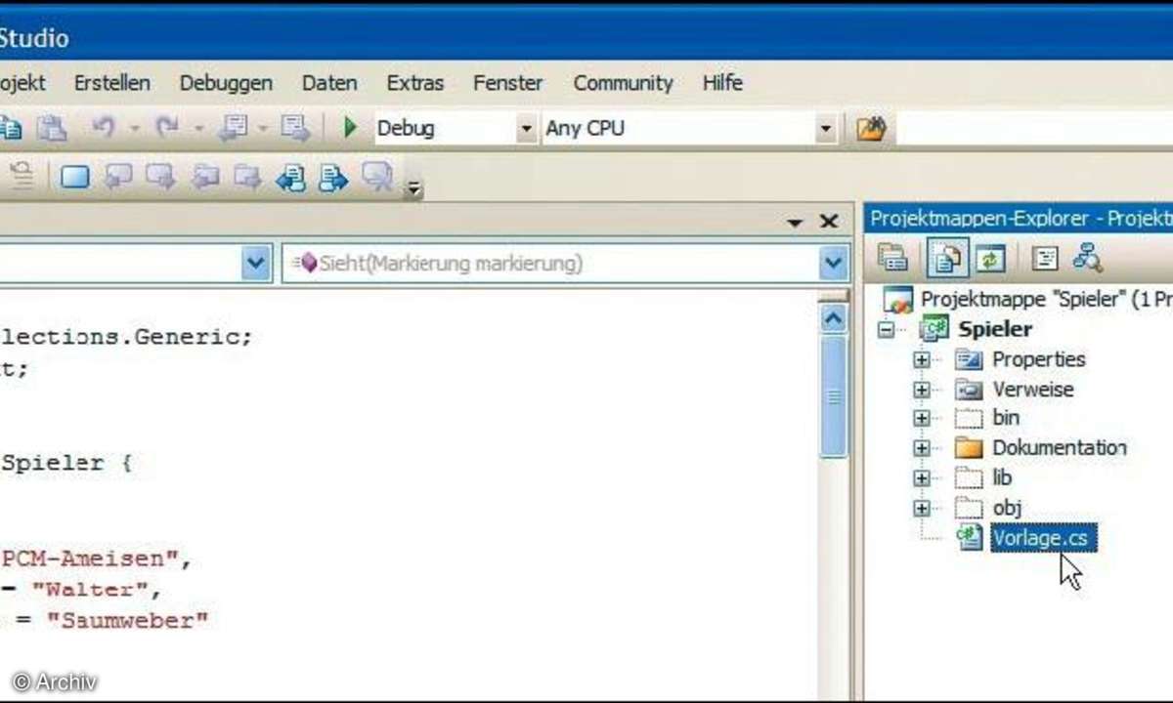This screenshot has height=703, width=1173.
Task: Open the active files list arrow
Action: pyautogui.click(x=796, y=223)
